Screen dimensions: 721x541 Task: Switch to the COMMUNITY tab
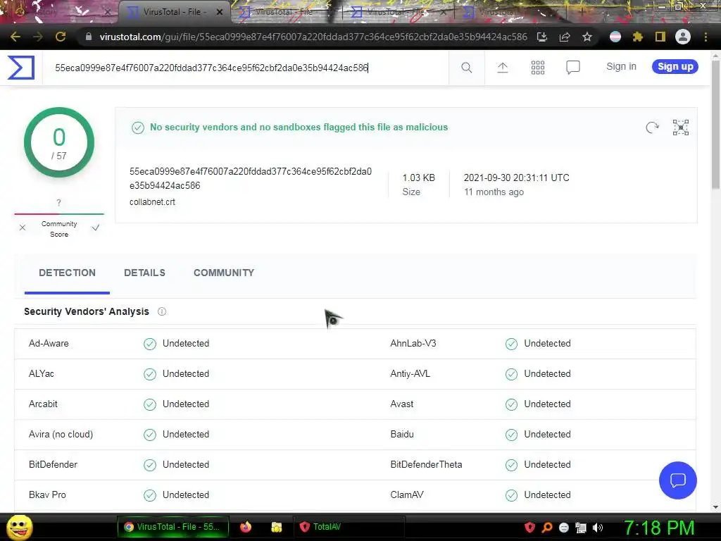223,273
